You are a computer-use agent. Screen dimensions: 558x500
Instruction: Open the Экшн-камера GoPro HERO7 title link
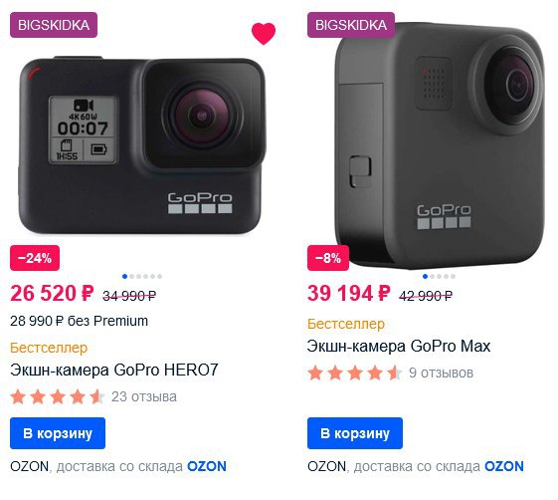click(x=113, y=370)
